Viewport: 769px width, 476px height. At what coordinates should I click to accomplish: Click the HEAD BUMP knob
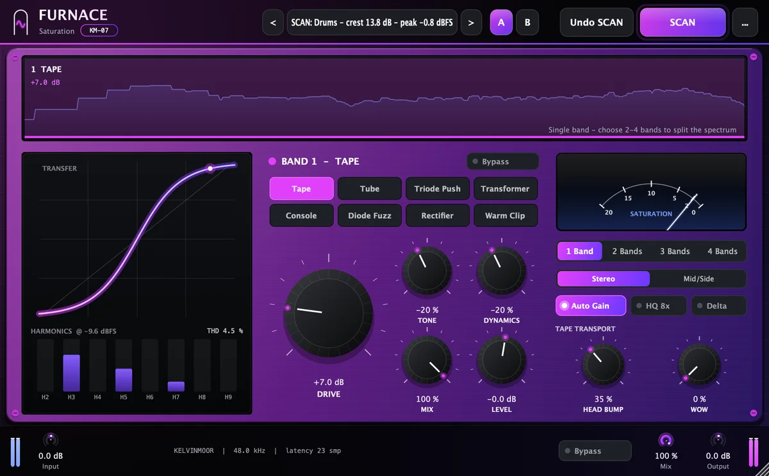pos(603,365)
